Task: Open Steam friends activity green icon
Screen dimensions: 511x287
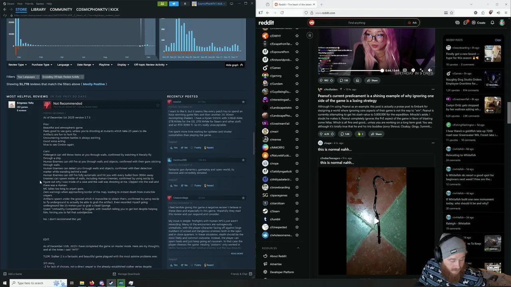Action: 162,4
